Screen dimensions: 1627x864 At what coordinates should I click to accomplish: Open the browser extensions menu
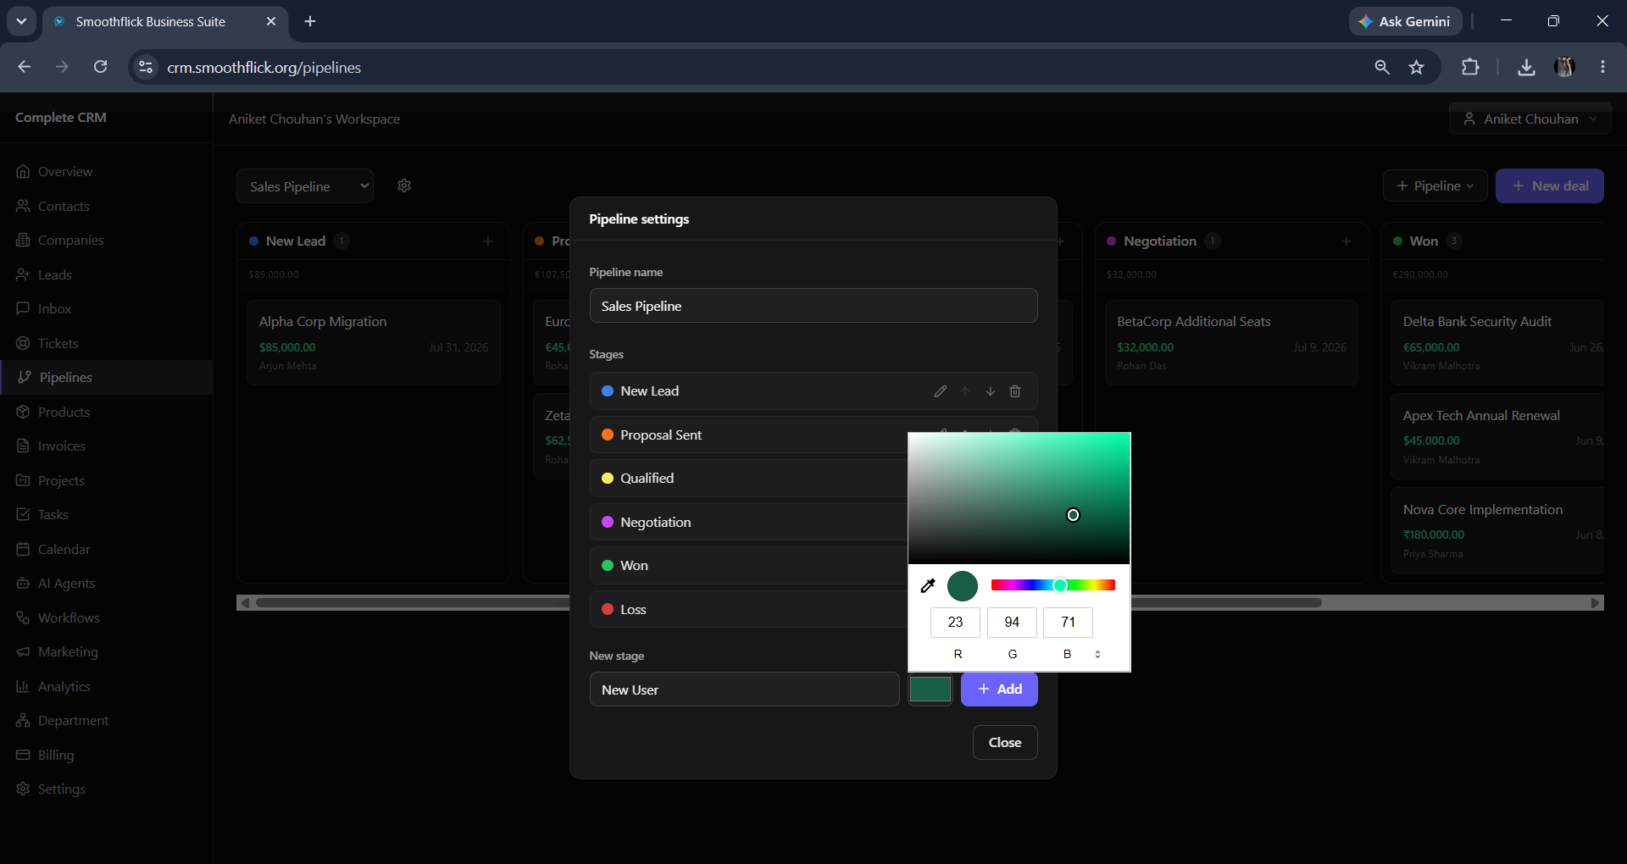pyautogui.click(x=1470, y=67)
